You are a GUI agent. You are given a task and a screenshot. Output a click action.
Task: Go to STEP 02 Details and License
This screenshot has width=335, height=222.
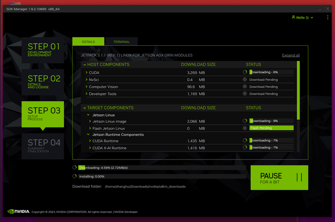pyautogui.click(x=43, y=82)
